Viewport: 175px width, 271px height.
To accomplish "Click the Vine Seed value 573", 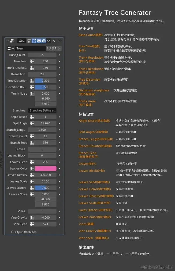I will click(x=46, y=224).
